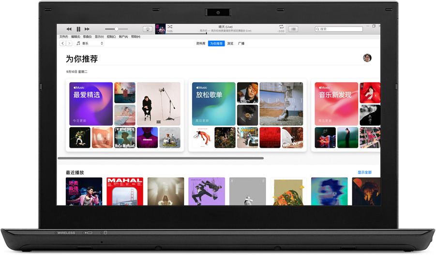Open the 显示(V) menu
The height and width of the screenshot is (255, 436).
[99, 37]
